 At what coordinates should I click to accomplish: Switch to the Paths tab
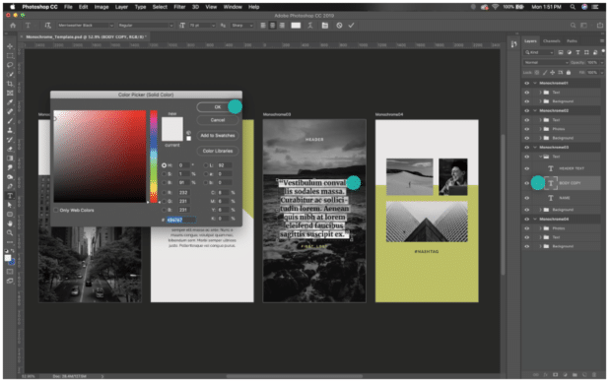(x=572, y=41)
